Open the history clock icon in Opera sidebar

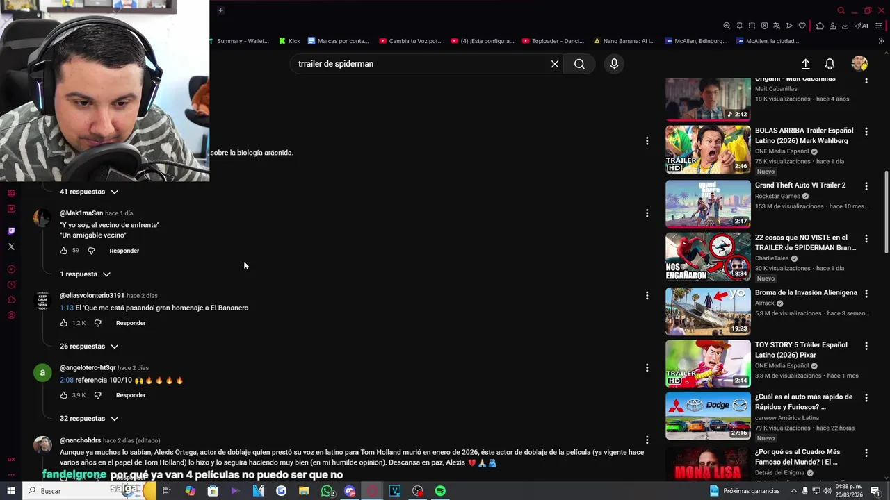point(11,285)
